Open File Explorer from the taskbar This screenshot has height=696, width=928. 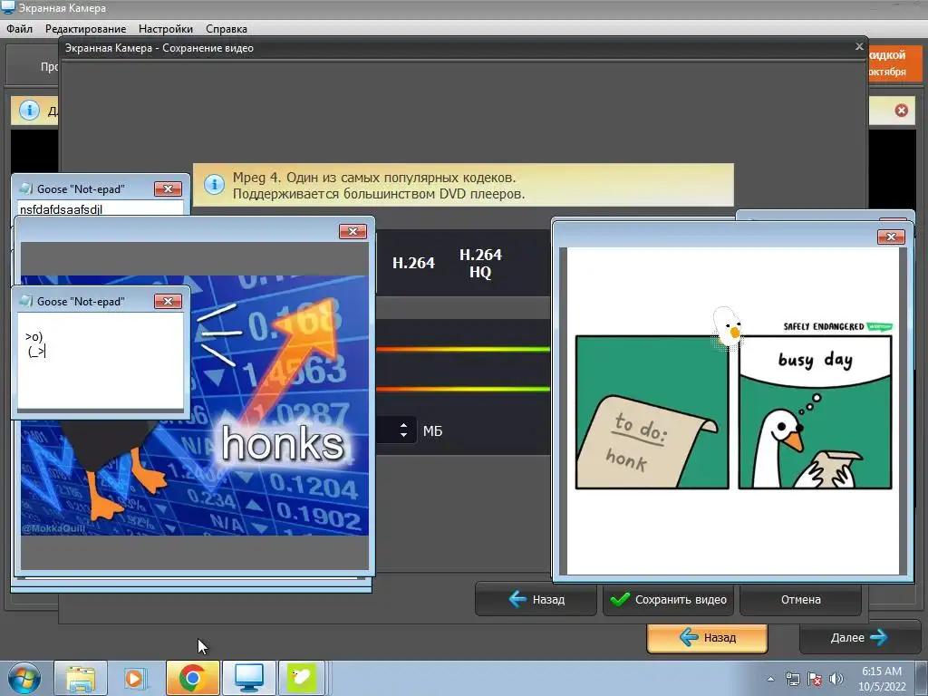click(81, 678)
